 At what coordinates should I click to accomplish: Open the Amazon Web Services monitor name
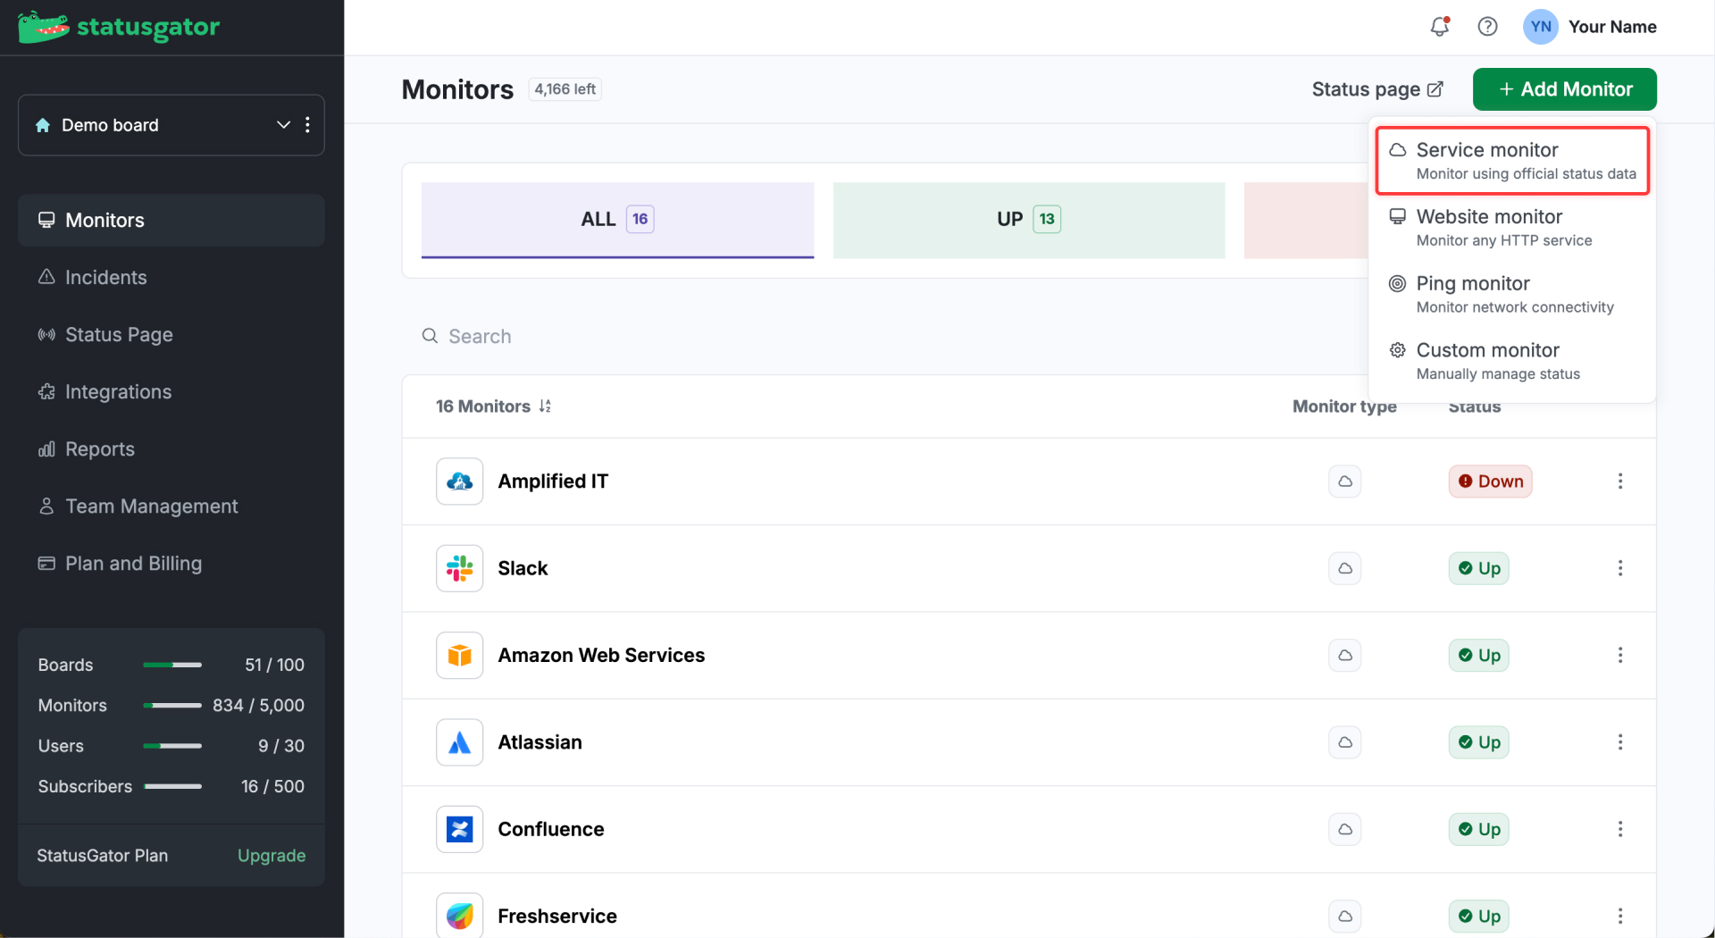(601, 656)
